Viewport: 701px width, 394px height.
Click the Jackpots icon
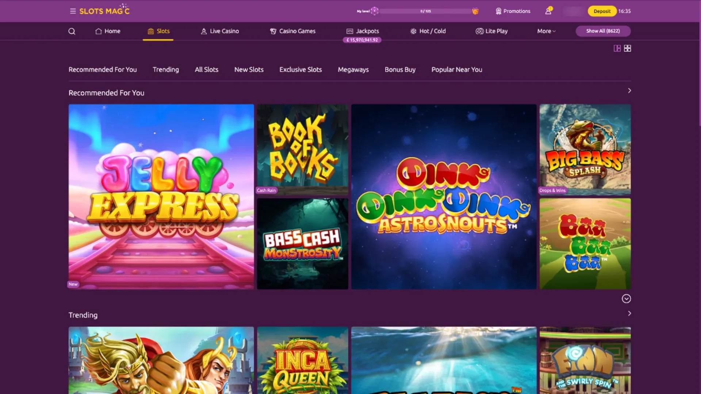point(350,31)
